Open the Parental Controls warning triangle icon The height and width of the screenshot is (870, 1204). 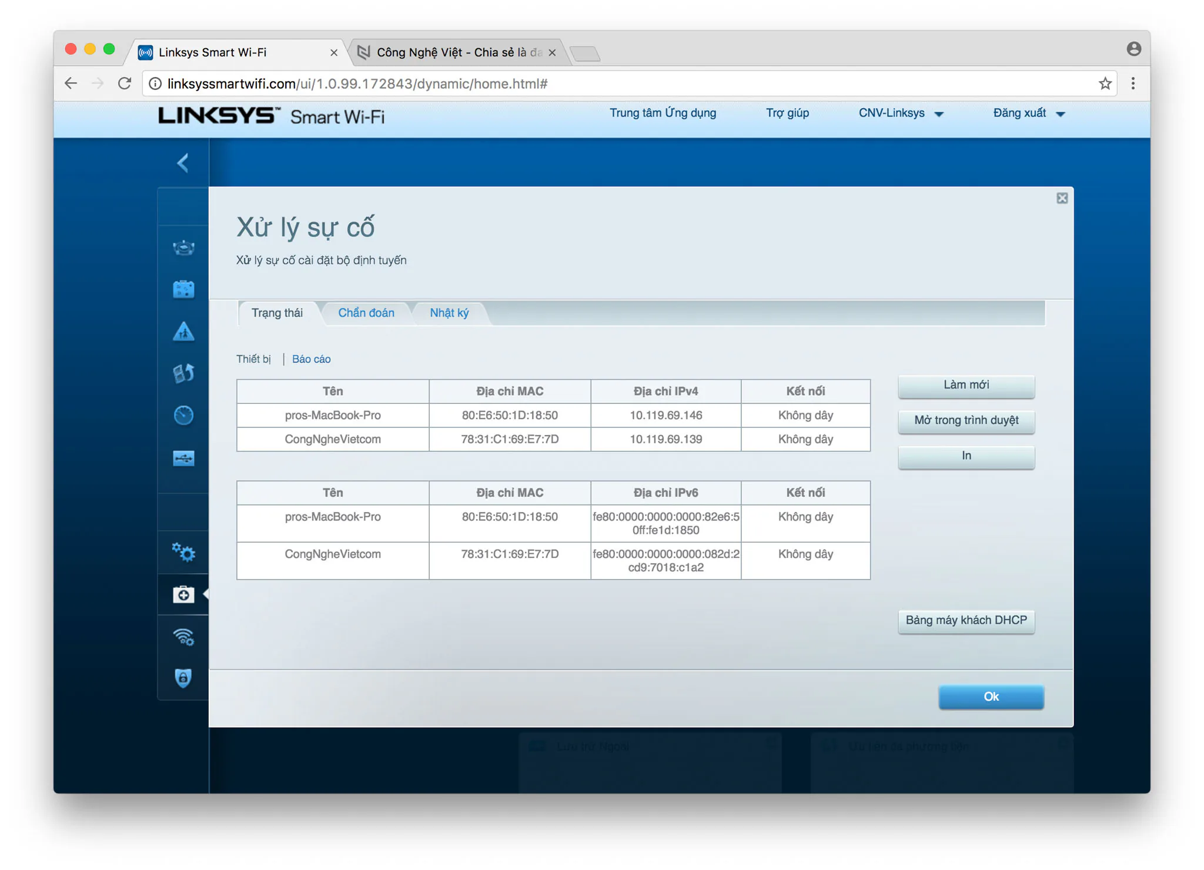[183, 332]
